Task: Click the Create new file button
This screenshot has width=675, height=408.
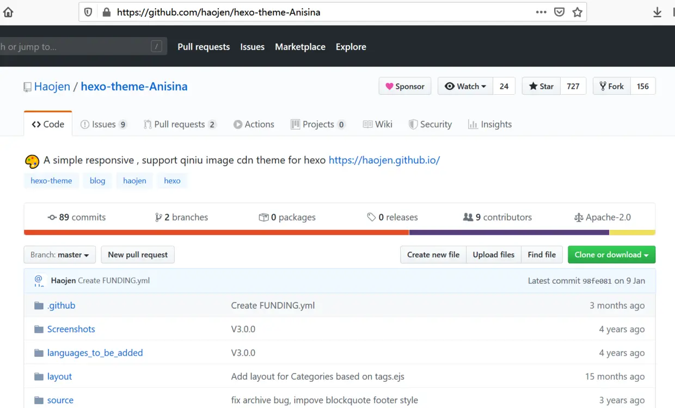Action: [433, 254]
